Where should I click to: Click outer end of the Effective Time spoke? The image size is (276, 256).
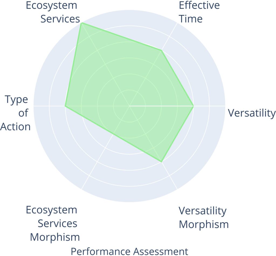pos(177,23)
